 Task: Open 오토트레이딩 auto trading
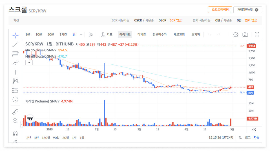(x=220, y=10)
